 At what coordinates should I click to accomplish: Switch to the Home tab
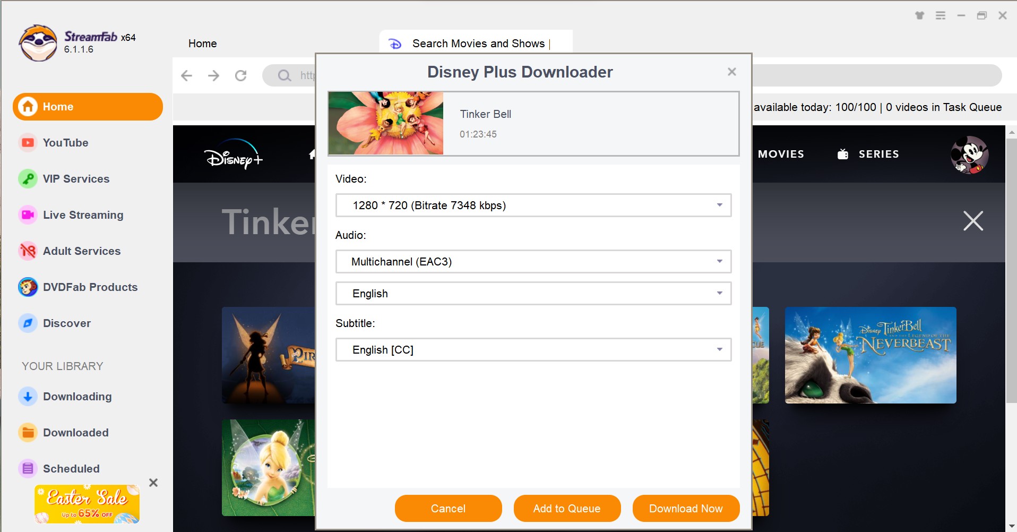202,44
